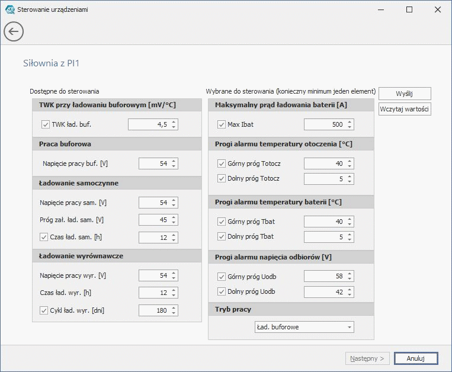Minimize the Sterowanie urządzeniami window
The image size is (452, 372).
click(381, 9)
